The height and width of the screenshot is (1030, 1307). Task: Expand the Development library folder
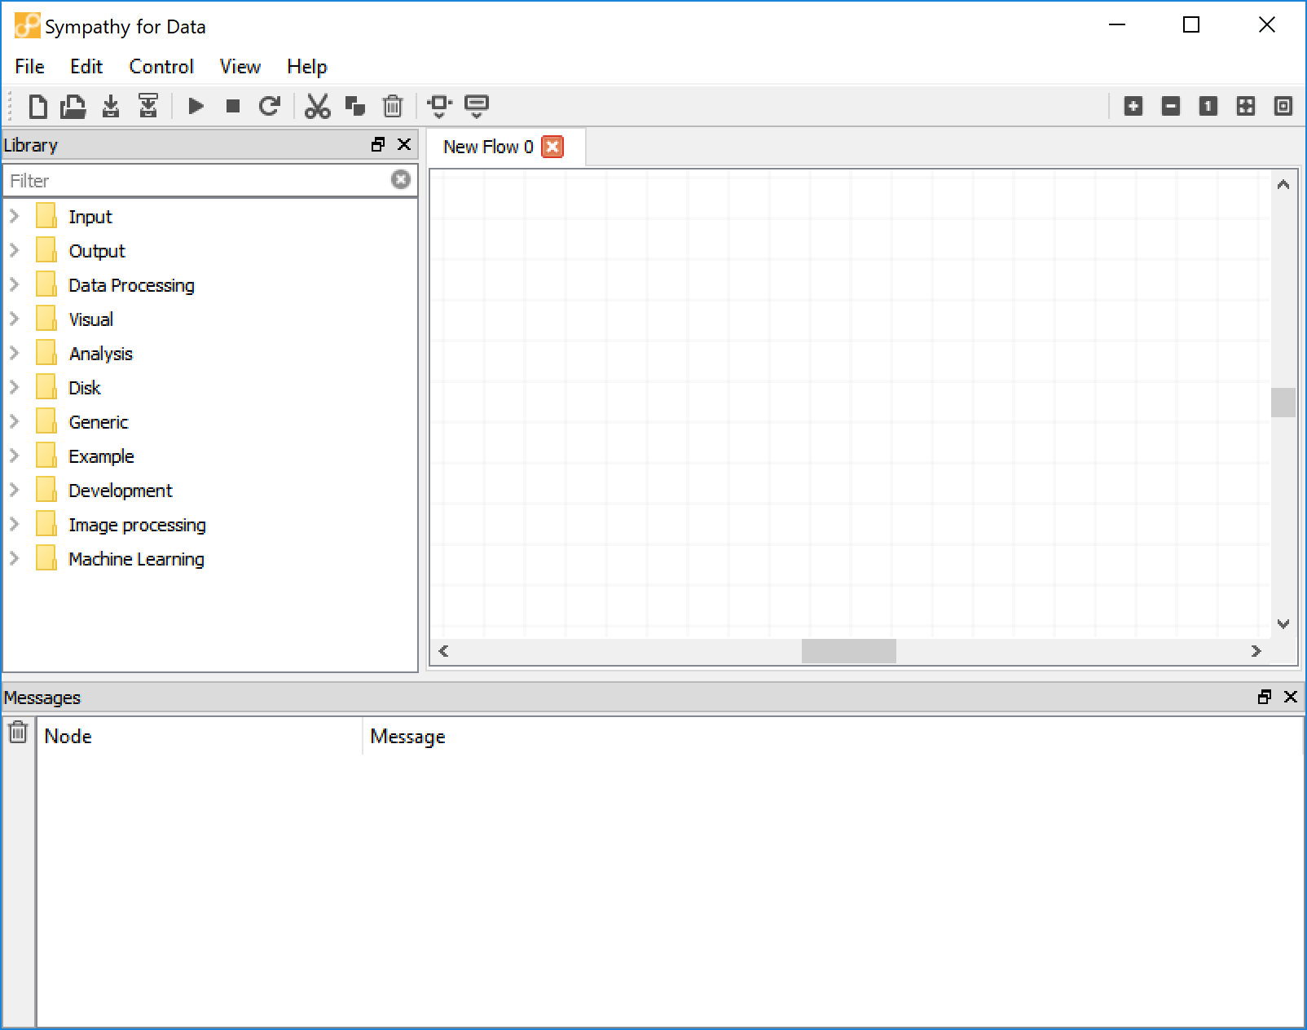pyautogui.click(x=14, y=490)
